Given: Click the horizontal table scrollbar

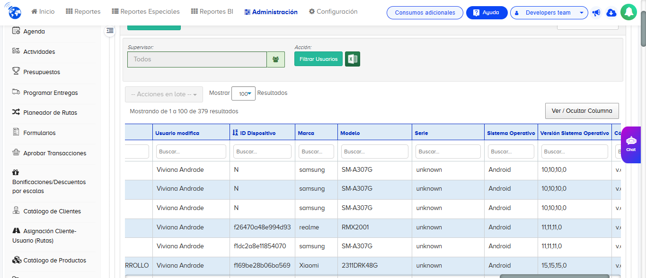Looking at the screenshot, I should pyautogui.click(x=554, y=276).
